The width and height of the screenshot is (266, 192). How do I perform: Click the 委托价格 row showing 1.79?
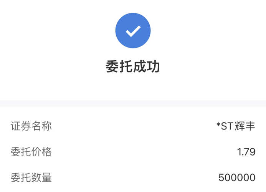133,152
